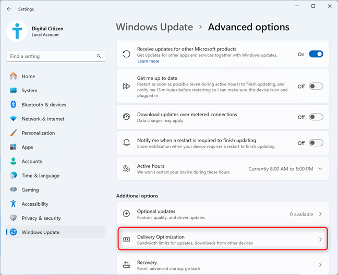Expand the Active hours chevron
The image size is (338, 275).
(321, 168)
